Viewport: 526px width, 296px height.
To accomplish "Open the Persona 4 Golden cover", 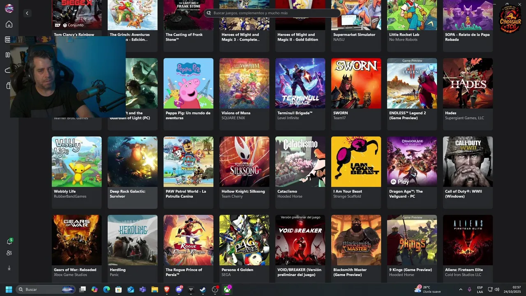I will click(244, 240).
